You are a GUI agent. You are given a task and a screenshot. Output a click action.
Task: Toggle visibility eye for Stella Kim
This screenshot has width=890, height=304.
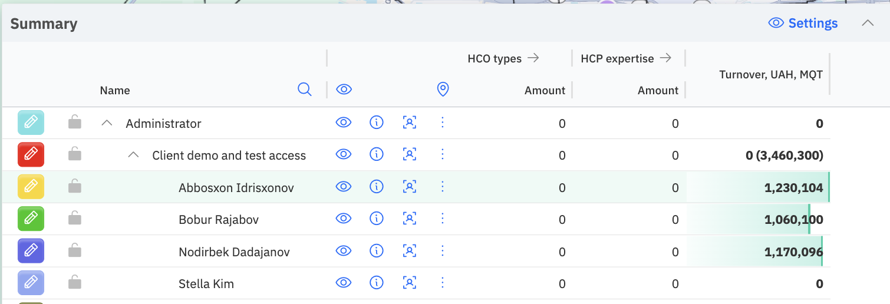344,283
